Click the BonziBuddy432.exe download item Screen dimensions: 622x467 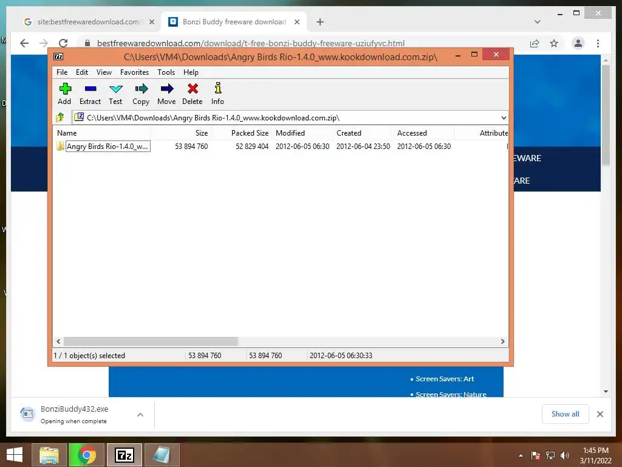coord(75,415)
